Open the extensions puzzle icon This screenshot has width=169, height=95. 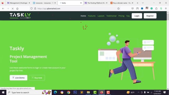click(156, 8)
